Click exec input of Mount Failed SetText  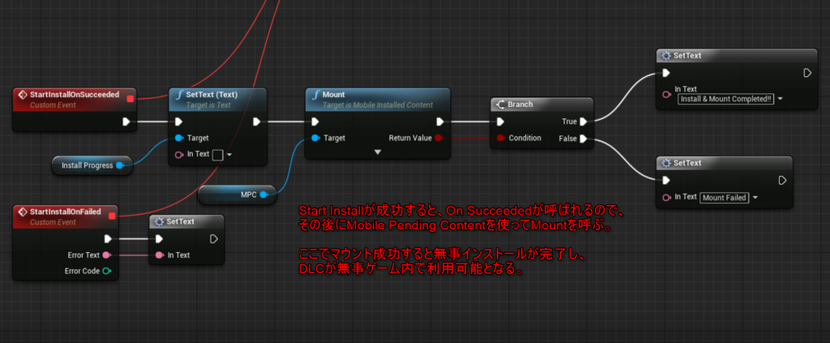(x=666, y=181)
